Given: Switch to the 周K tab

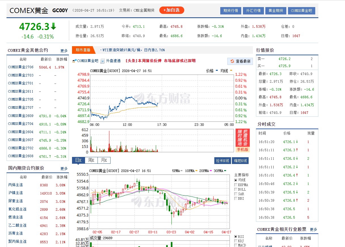Looking at the screenshot, I should click(x=91, y=160).
